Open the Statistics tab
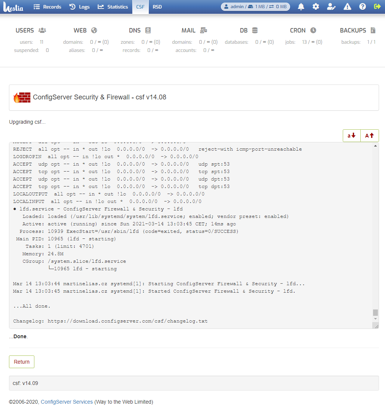This screenshot has height=410, width=385. point(113,7)
